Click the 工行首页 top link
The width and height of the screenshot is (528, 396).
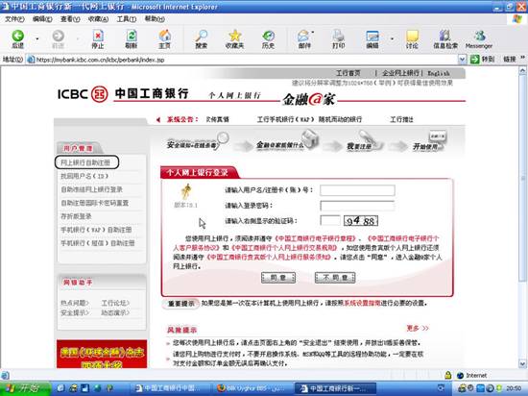348,73
